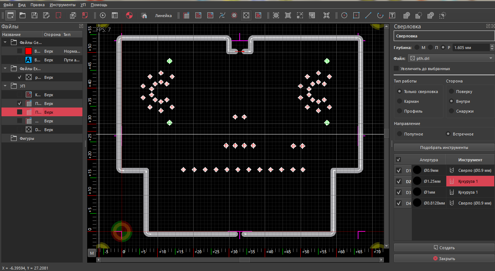This screenshot has height=271, width=495.
Task: Toggle checkbox of the Excellon file row
Action: [x=20, y=77]
